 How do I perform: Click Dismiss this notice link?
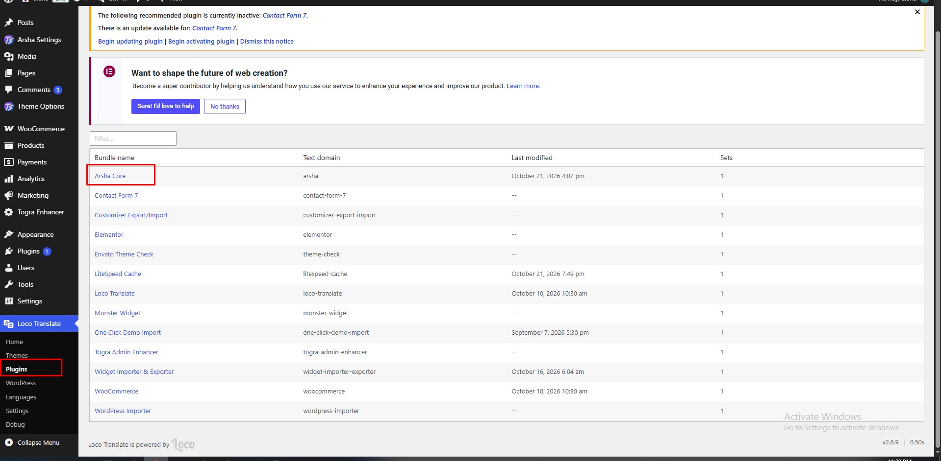[267, 41]
